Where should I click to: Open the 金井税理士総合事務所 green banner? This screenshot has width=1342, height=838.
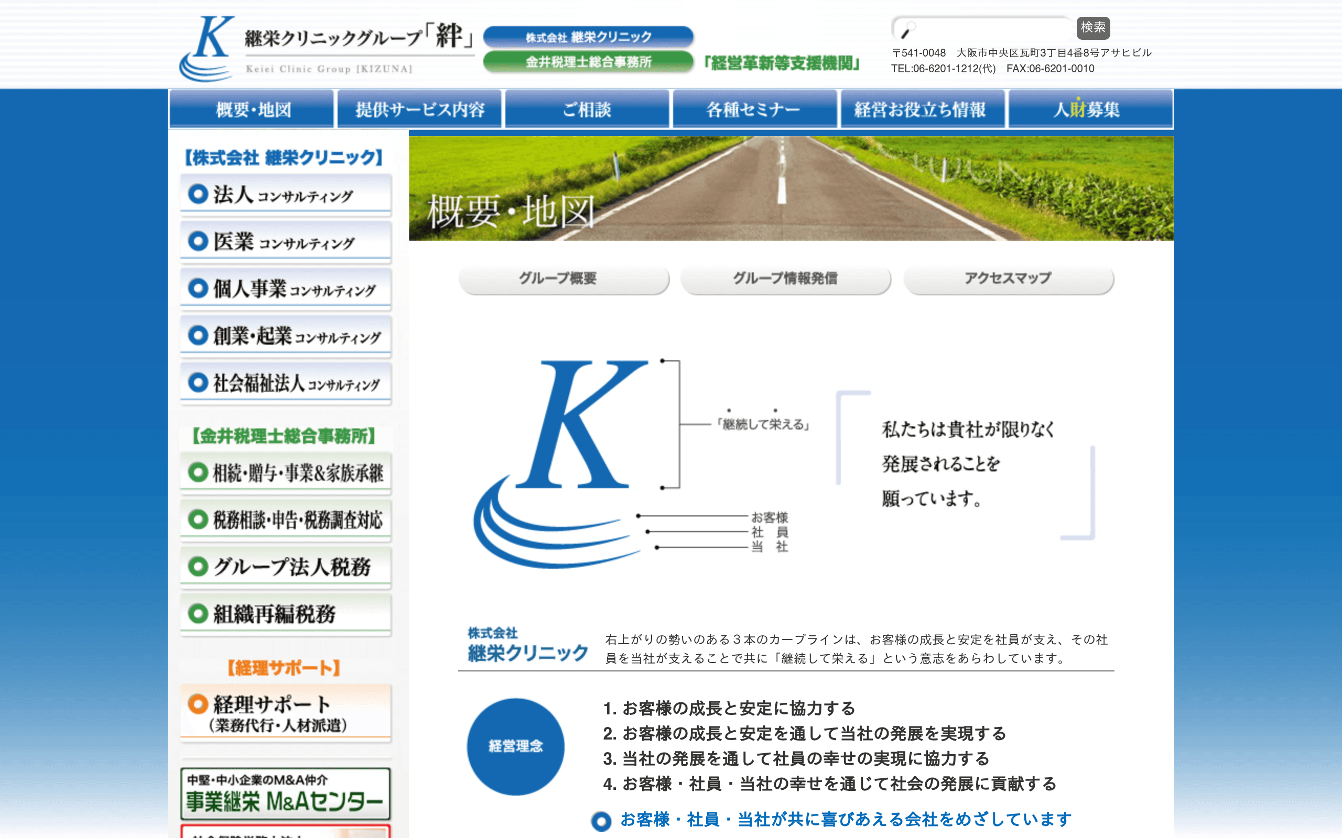point(588,61)
